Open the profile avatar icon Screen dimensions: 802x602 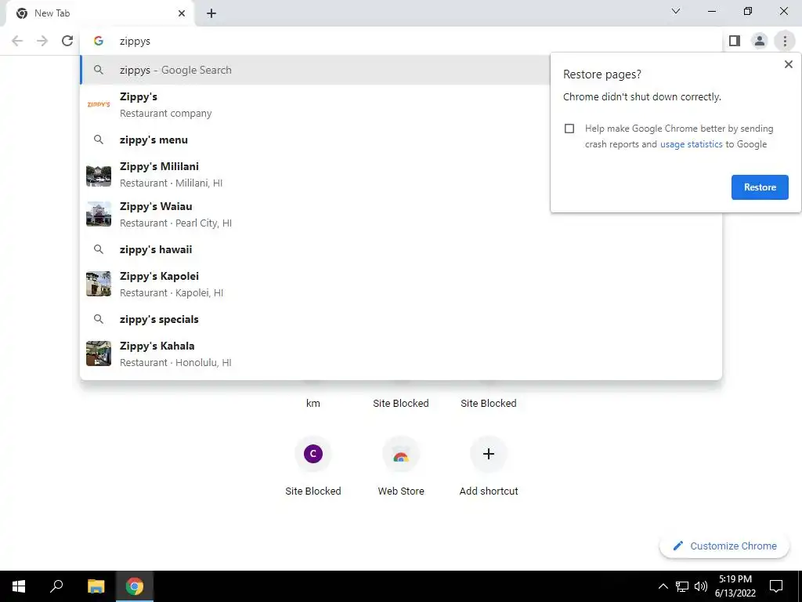click(x=760, y=41)
